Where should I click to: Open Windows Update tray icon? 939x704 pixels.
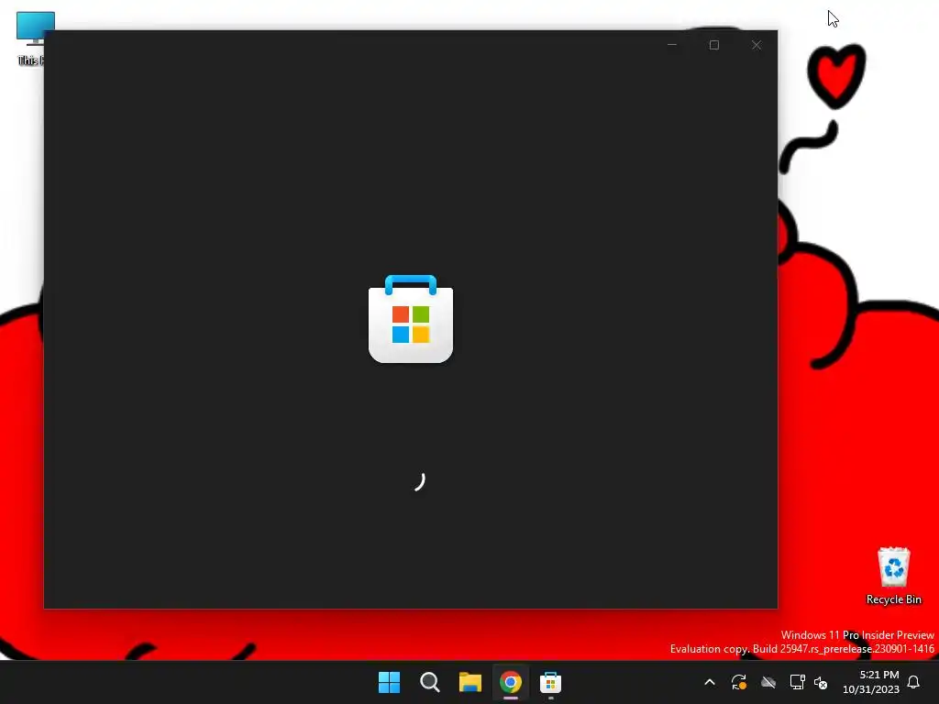[x=739, y=682]
